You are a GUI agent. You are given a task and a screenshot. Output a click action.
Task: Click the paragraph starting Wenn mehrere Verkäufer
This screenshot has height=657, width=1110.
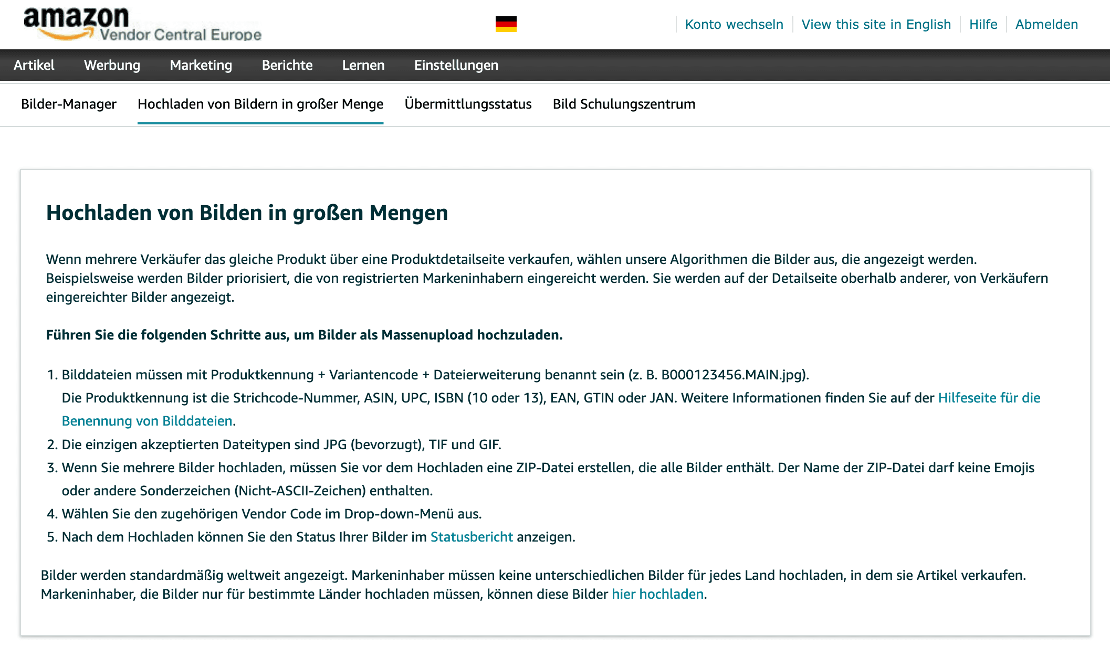click(547, 278)
